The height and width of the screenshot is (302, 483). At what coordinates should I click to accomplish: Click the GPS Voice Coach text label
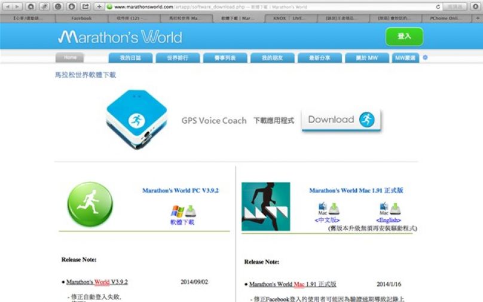tap(214, 120)
